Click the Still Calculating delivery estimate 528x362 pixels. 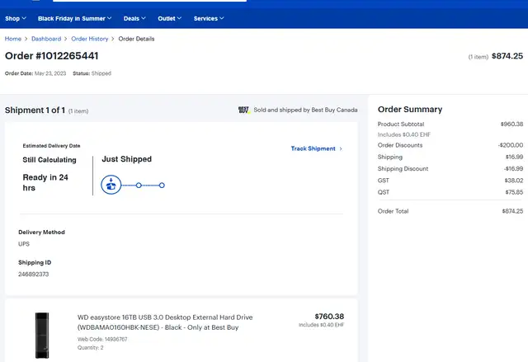pos(49,160)
